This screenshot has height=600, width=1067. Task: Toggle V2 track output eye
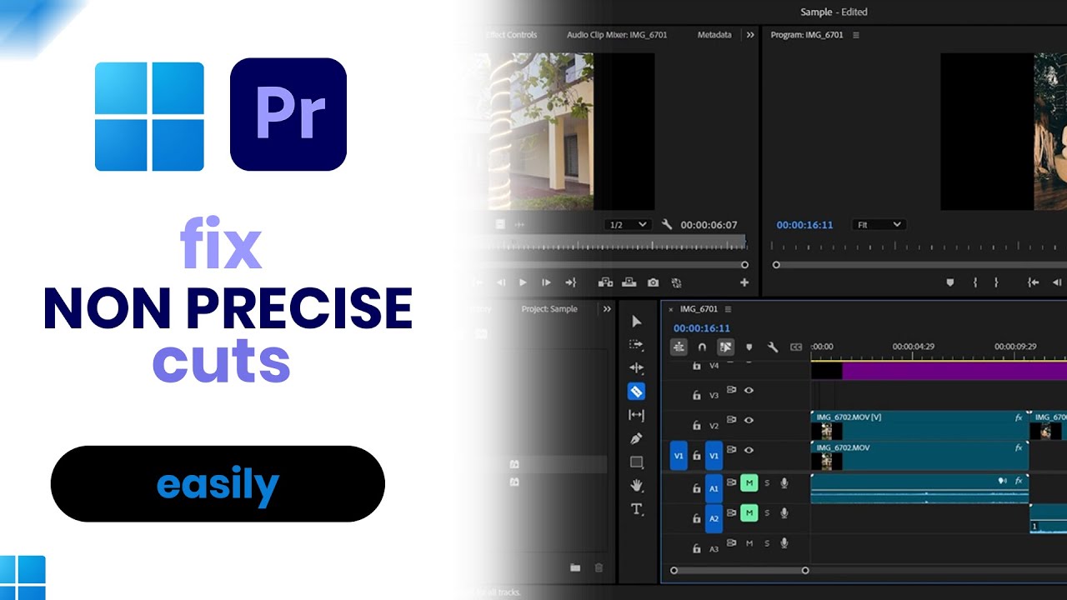click(749, 420)
